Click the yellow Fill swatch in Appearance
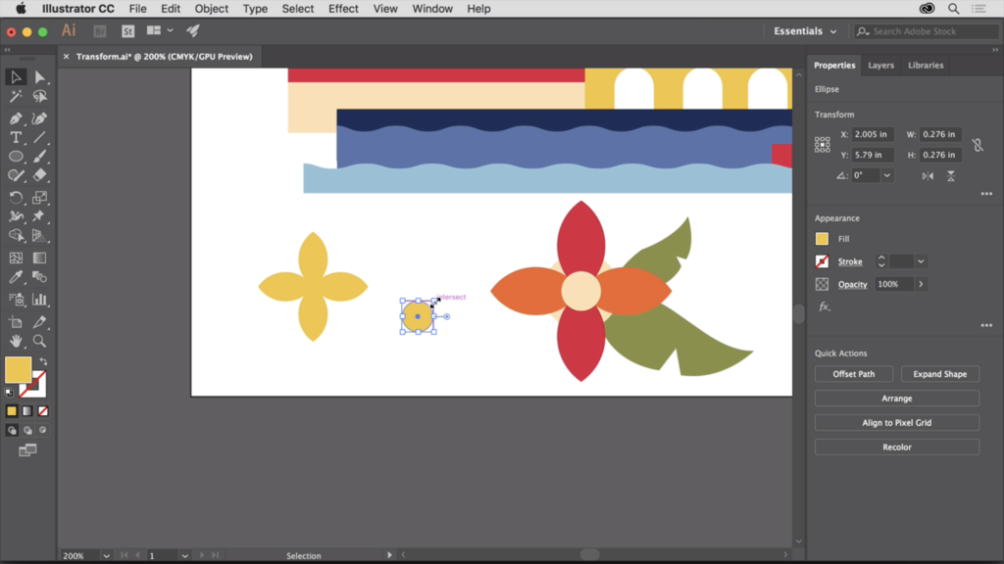Screen dimensions: 1004x564 pos(822,239)
